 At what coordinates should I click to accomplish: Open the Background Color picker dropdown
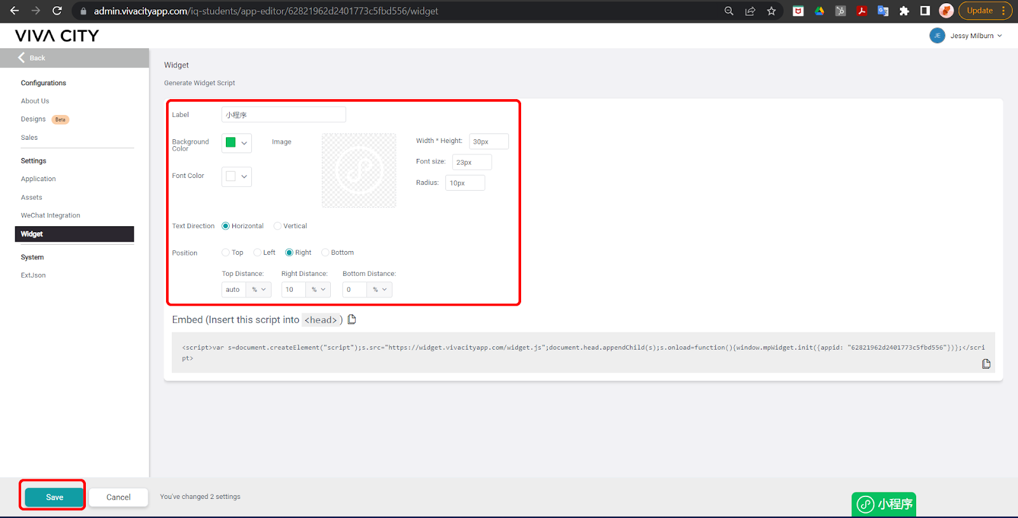coord(237,143)
